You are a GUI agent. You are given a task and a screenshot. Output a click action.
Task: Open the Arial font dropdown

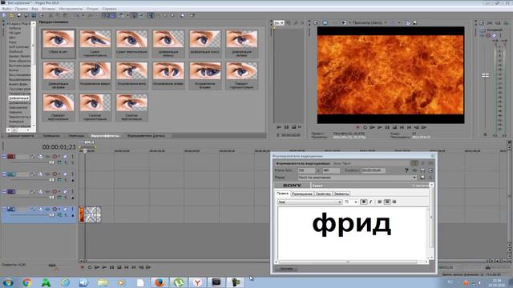pyautogui.click(x=339, y=202)
